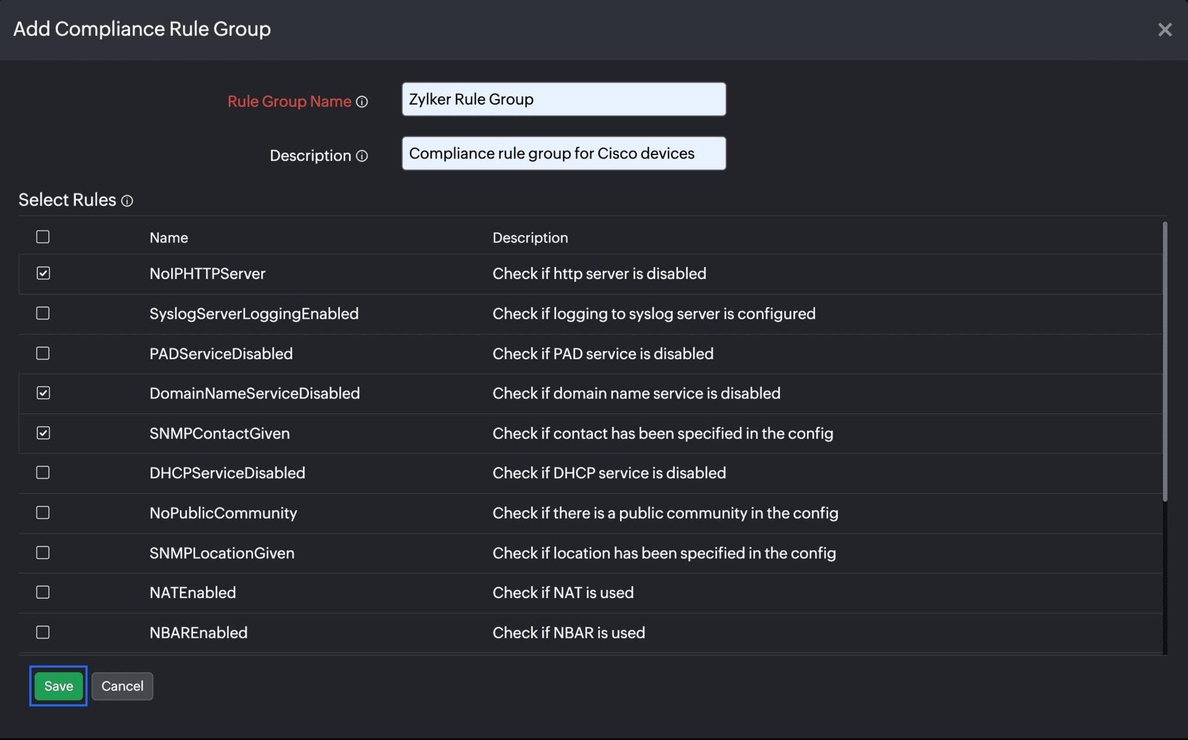Deselect the DomainNameServiceDisabled checkbox
Screen dimensions: 1188x740
(x=43, y=393)
